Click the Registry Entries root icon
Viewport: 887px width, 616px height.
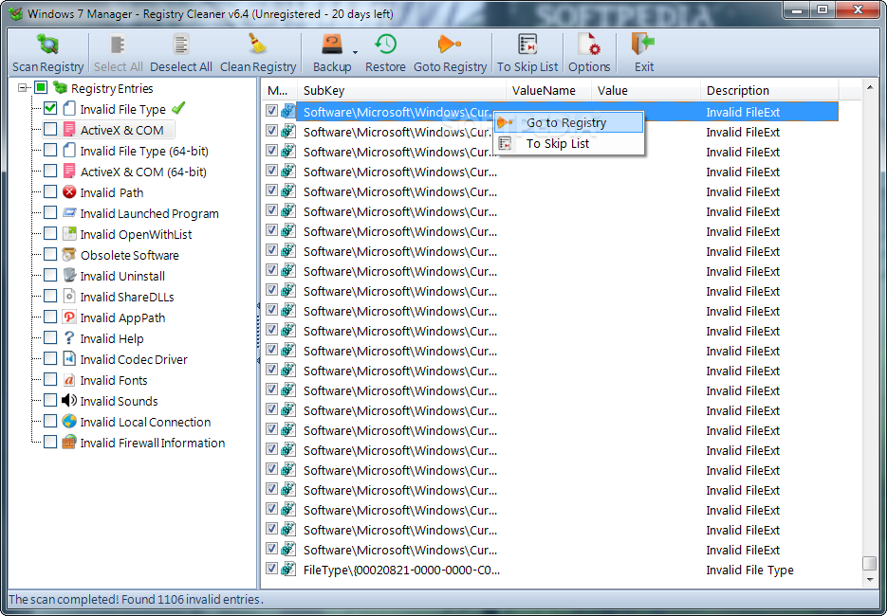[60, 87]
